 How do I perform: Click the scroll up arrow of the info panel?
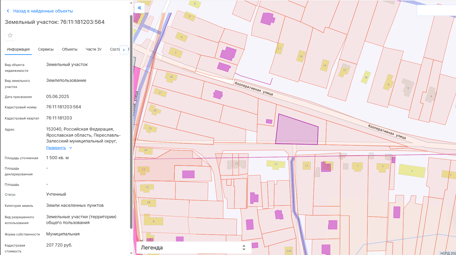[131, 3]
